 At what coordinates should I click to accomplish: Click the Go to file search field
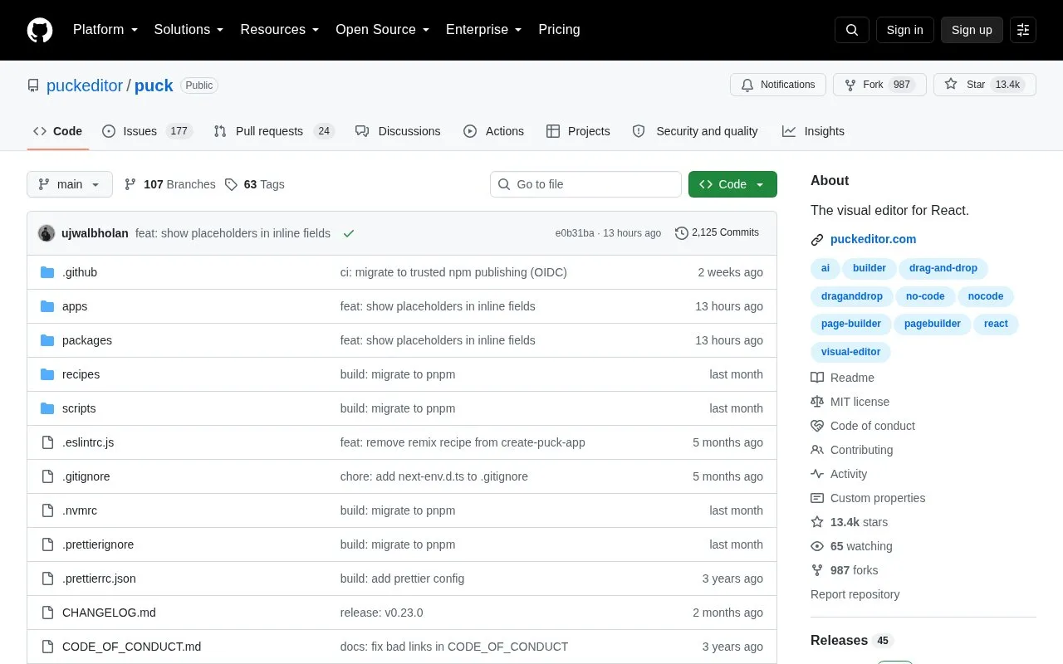585,184
